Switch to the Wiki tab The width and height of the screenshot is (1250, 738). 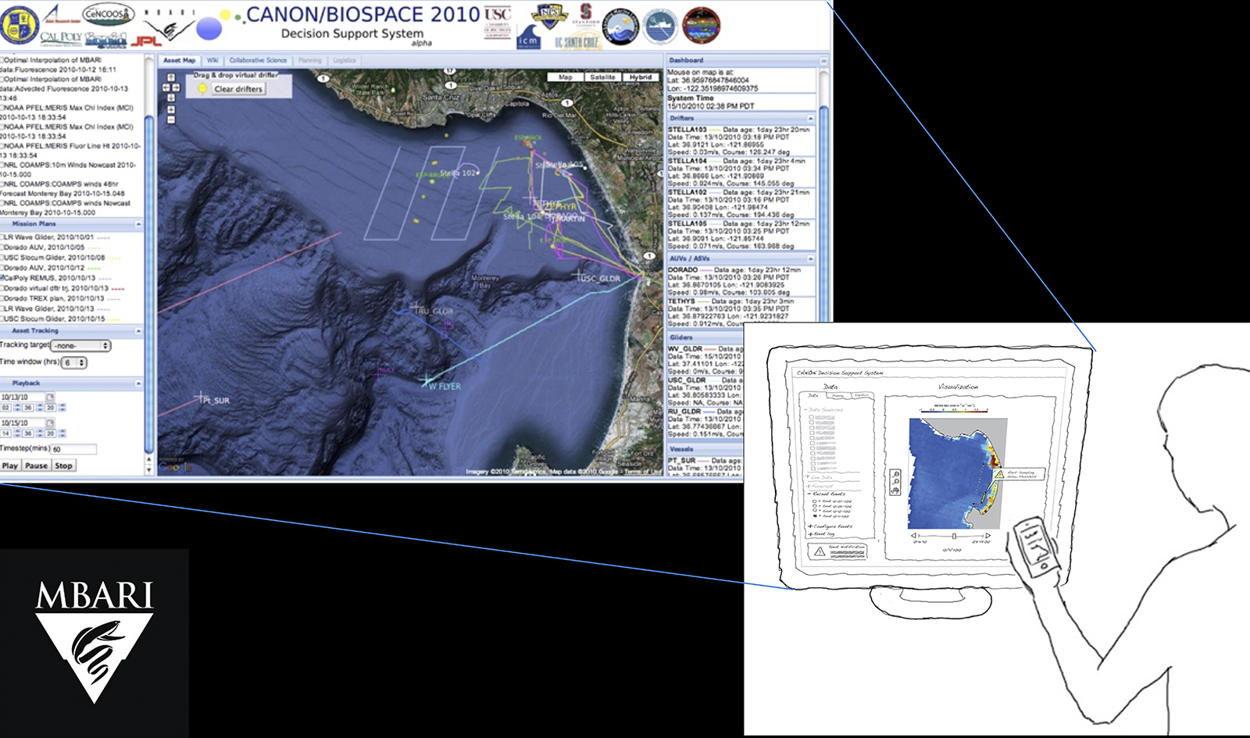212,60
